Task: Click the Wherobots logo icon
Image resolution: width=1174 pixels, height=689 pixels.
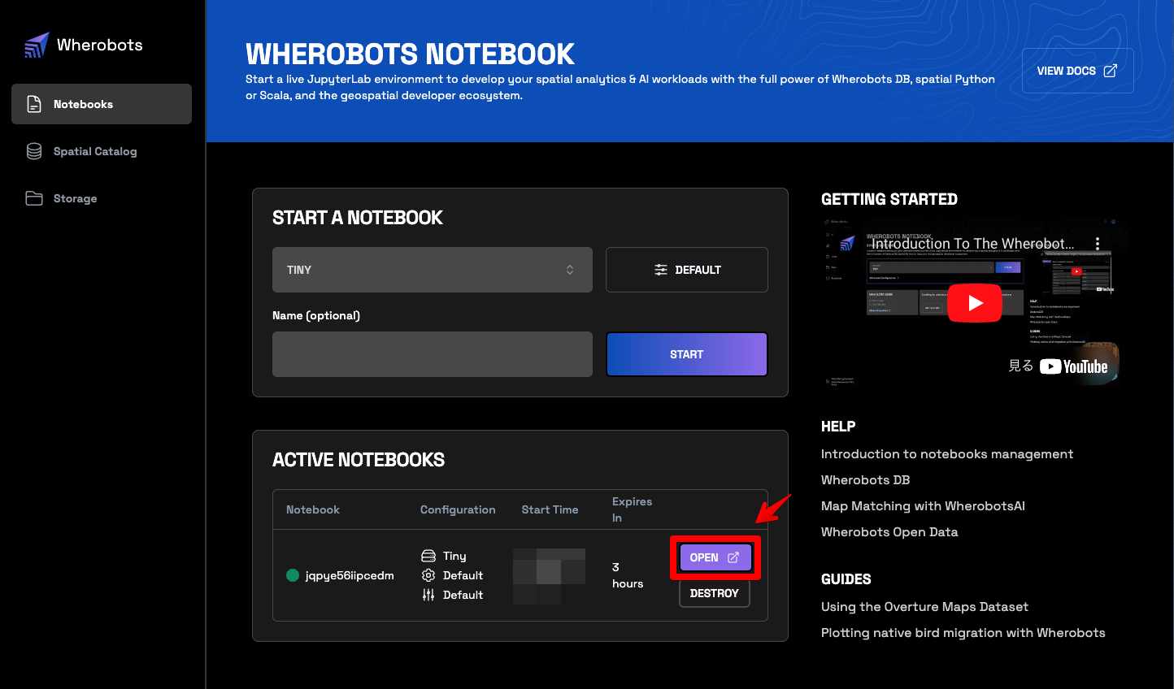Action: tap(37, 45)
